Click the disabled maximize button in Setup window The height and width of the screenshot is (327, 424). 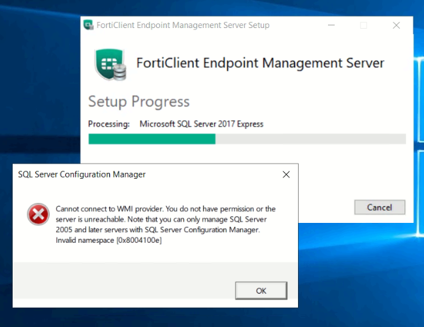(364, 25)
